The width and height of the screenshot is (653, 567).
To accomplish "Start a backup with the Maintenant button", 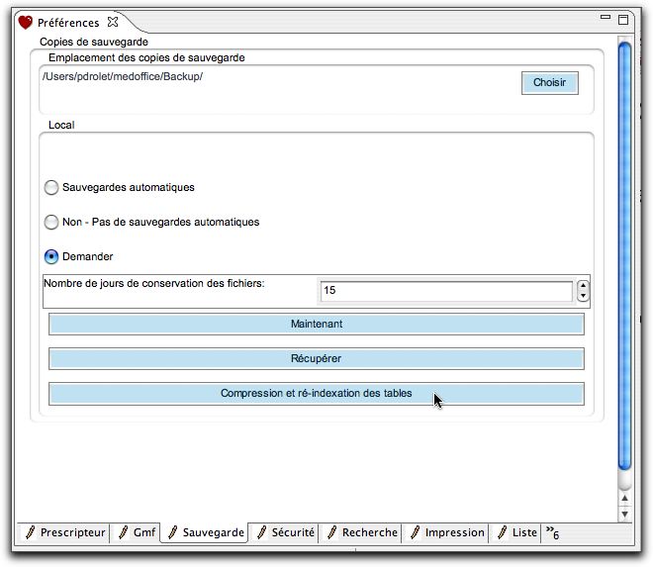I will tap(316, 325).
